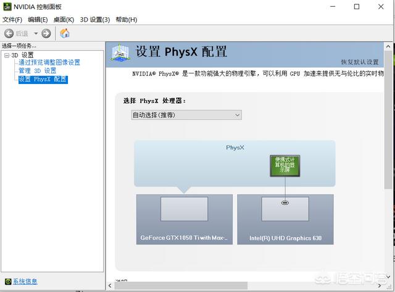395x292 pixels.
Task: Click the PhysX diagram title text
Action: [235, 148]
